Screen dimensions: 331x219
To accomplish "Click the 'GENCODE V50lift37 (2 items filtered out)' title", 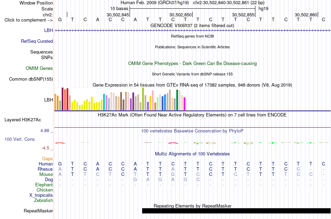I will point(192,26).
